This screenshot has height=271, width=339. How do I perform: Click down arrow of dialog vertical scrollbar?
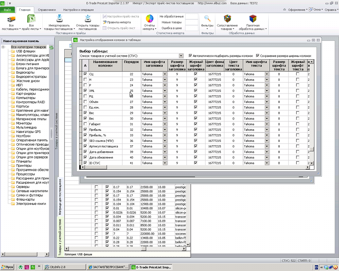311,163
